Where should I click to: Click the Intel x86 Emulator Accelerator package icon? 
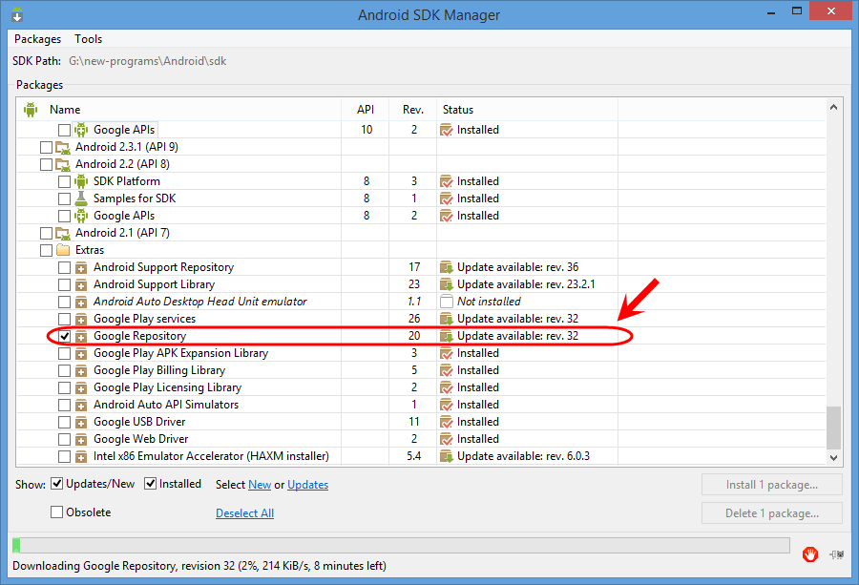[81, 456]
